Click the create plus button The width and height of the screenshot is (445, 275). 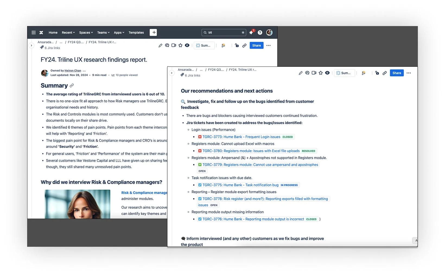[x=153, y=33]
